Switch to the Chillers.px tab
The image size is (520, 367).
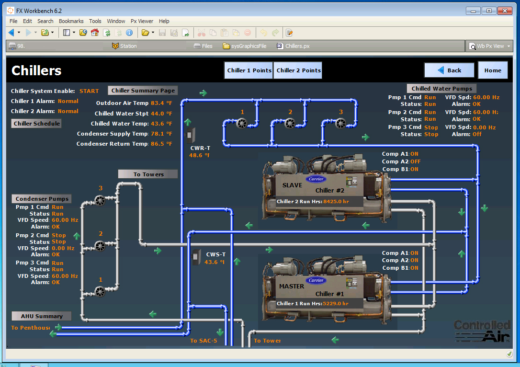(294, 46)
